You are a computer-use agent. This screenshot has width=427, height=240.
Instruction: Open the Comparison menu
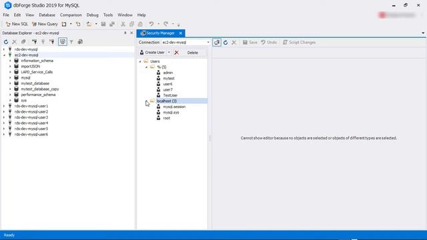coord(71,15)
